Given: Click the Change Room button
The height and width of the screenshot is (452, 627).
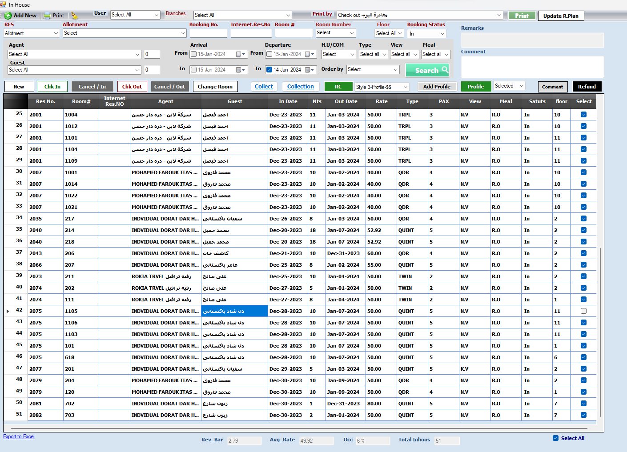Looking at the screenshot, I should pos(215,87).
